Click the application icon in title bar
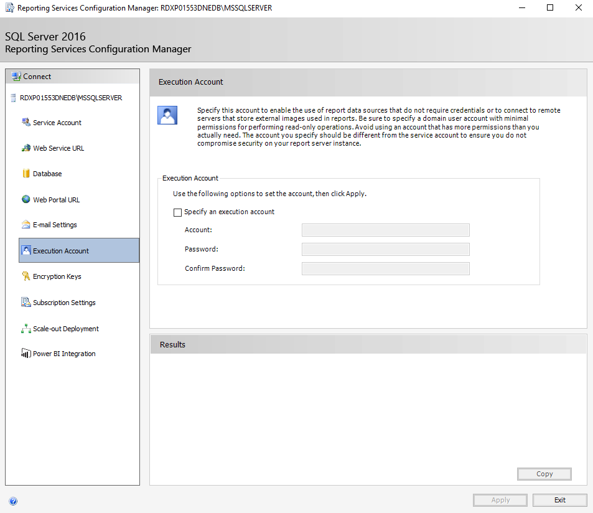Screen dimensions: 593x513 click(x=9, y=7)
